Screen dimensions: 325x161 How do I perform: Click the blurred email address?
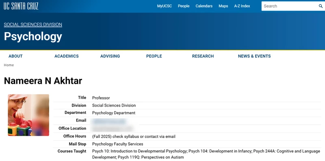(109, 121)
